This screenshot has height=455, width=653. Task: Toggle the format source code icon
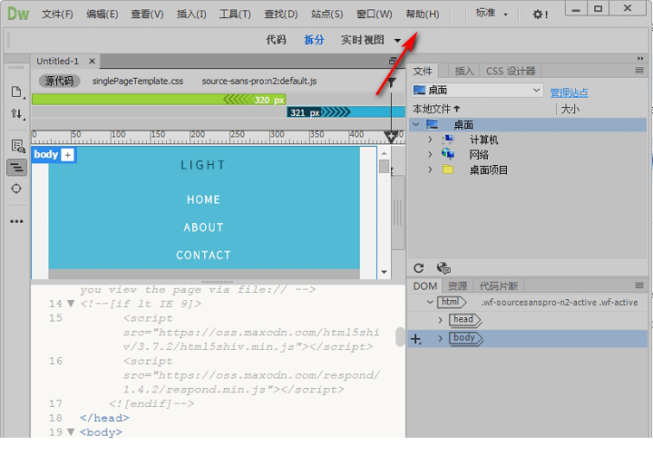tap(16, 168)
